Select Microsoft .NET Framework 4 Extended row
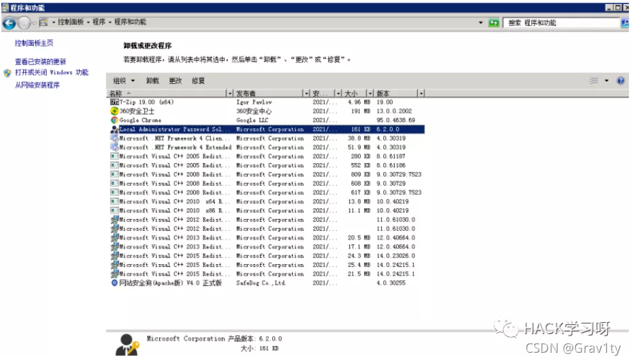631x362 pixels. [266, 147]
